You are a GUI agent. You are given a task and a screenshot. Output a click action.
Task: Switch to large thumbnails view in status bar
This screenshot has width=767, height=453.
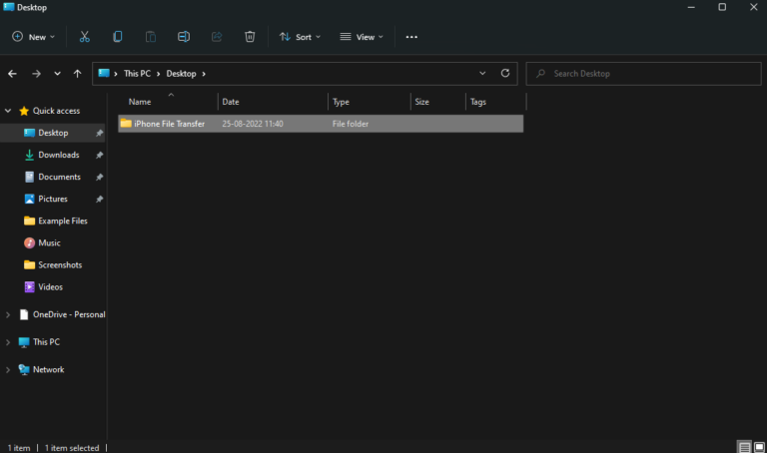pos(758,447)
